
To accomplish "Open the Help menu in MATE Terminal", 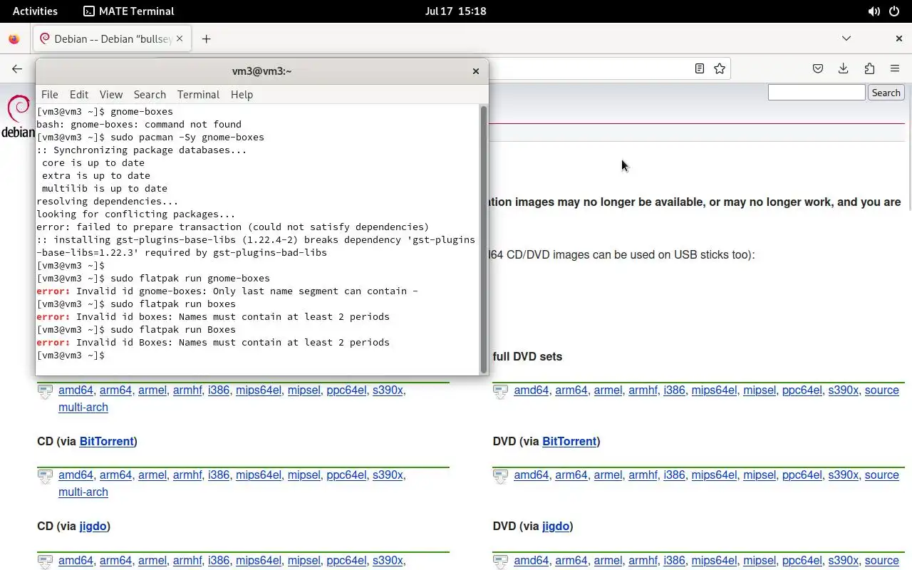I will [x=242, y=94].
